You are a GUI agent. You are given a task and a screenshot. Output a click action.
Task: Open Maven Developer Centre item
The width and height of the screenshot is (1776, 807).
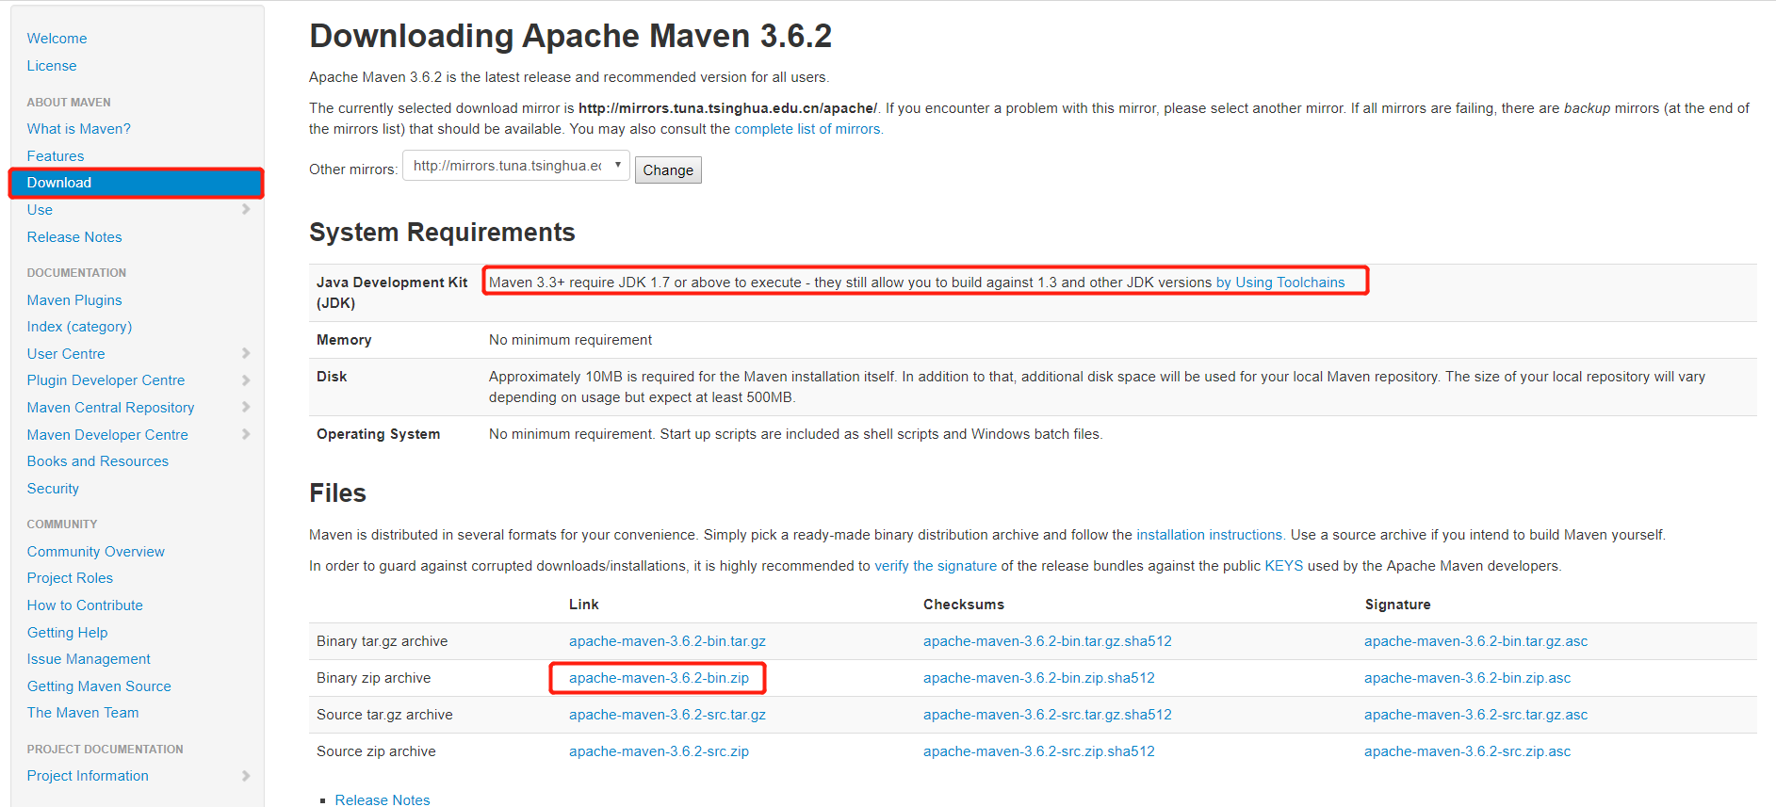tap(107, 435)
